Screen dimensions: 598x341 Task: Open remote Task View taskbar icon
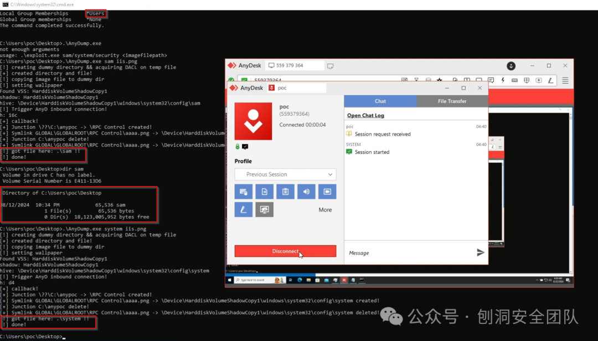tap(290, 280)
